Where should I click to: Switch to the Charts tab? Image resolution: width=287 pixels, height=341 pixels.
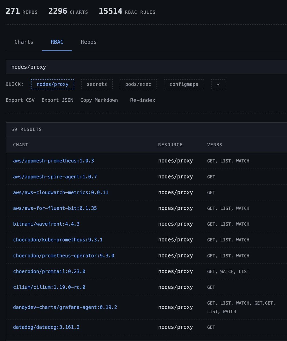(x=24, y=42)
